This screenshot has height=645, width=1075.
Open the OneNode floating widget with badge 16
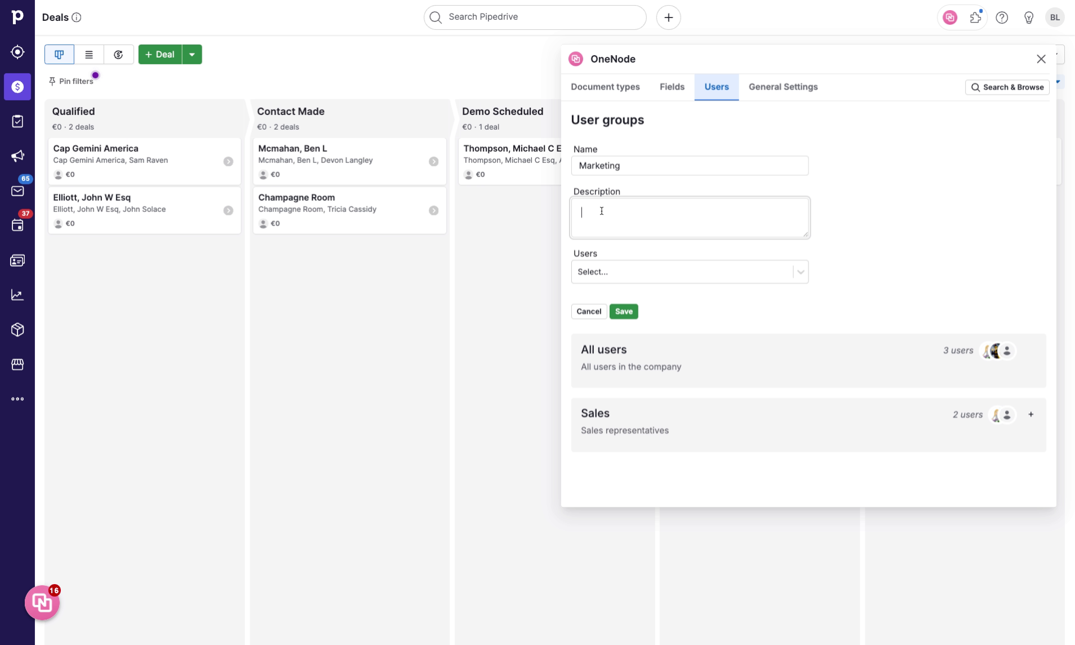[x=42, y=603]
